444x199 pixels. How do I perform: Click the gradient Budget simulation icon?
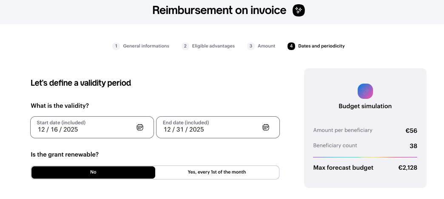coord(365,91)
